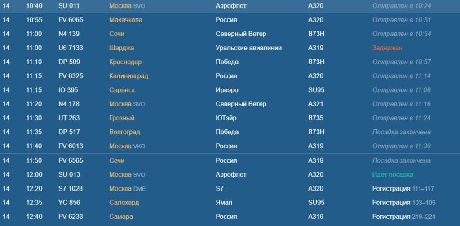This screenshot has width=460, height=226.
Task: Click the Саранск destination
Action: pyautogui.click(x=122, y=90)
